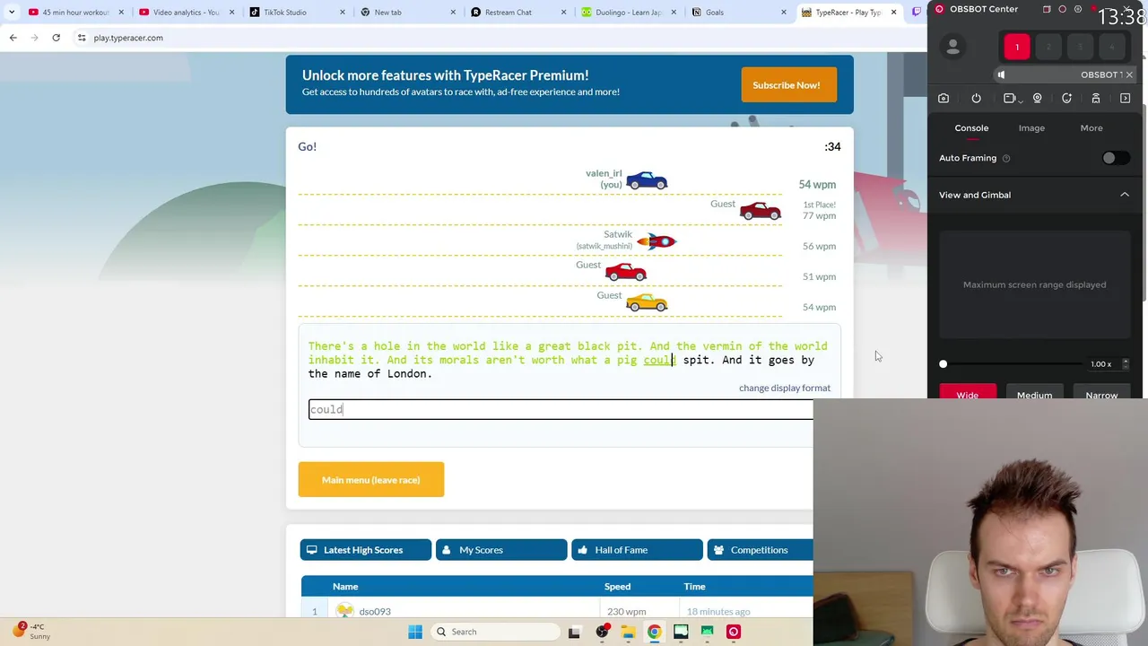
Task: Click the Speed column header
Action: (617, 586)
